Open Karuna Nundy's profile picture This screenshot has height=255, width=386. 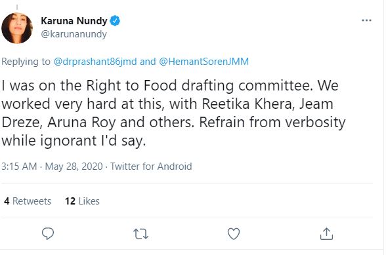click(x=17, y=28)
